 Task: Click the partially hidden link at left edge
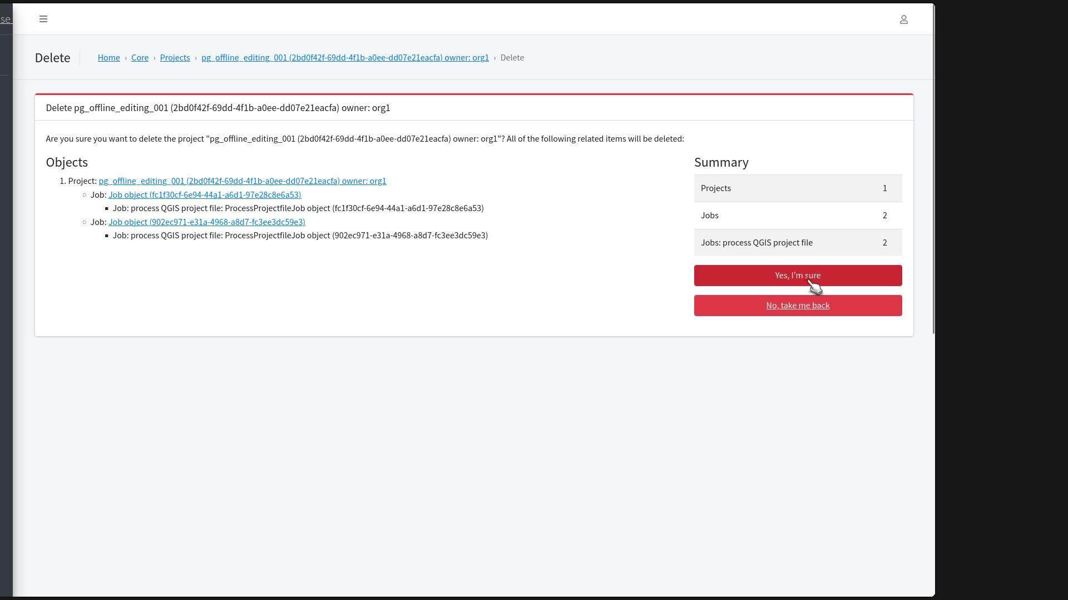tap(6, 19)
